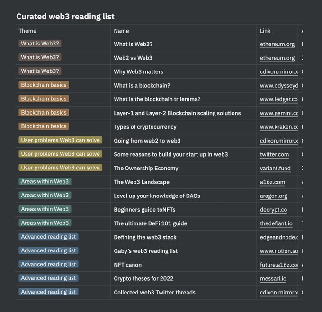Click the Curated web3 reading list title

(x=65, y=17)
